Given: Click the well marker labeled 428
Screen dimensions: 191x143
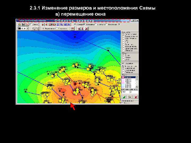Looking at the screenshot, I should tap(25, 92).
